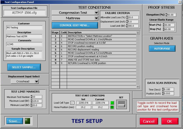
Task: Click the Displacement Limit stepper arrows
Action: click(127, 22)
